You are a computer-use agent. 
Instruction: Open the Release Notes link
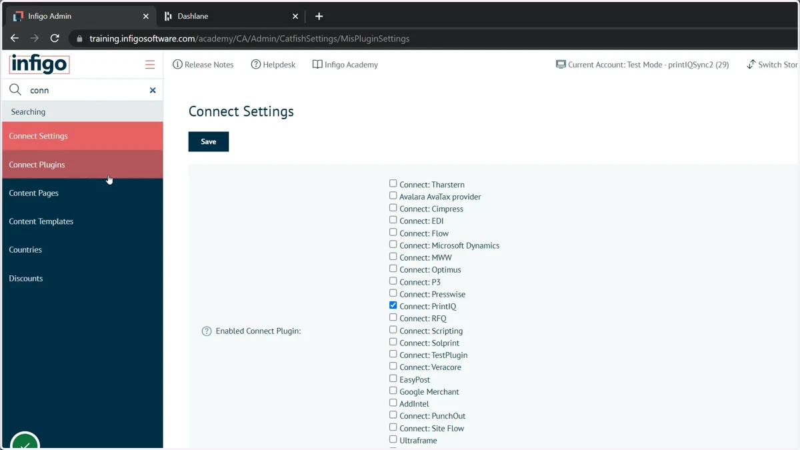click(x=203, y=65)
